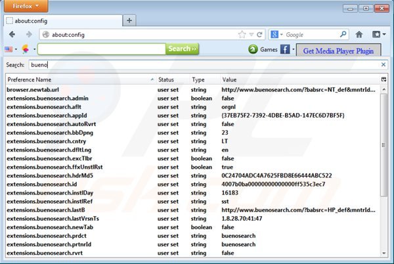
Task: Click value LT of cntry
Action: coord(225,141)
